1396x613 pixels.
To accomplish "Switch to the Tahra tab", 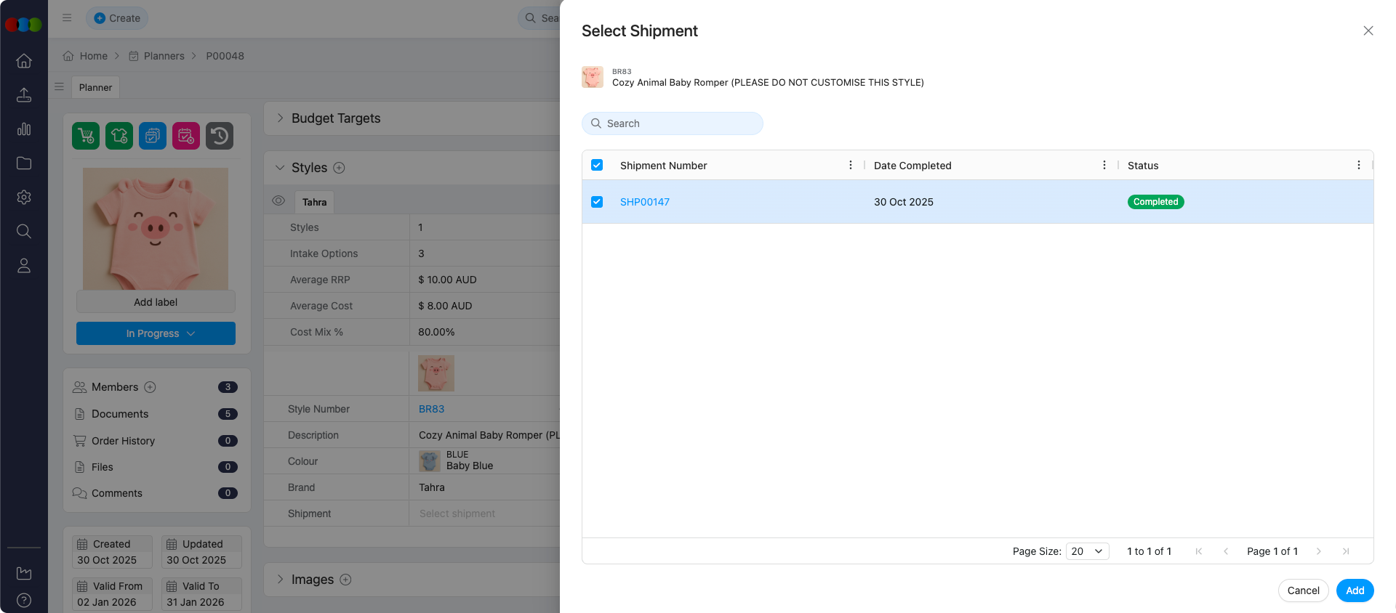I will point(314,202).
